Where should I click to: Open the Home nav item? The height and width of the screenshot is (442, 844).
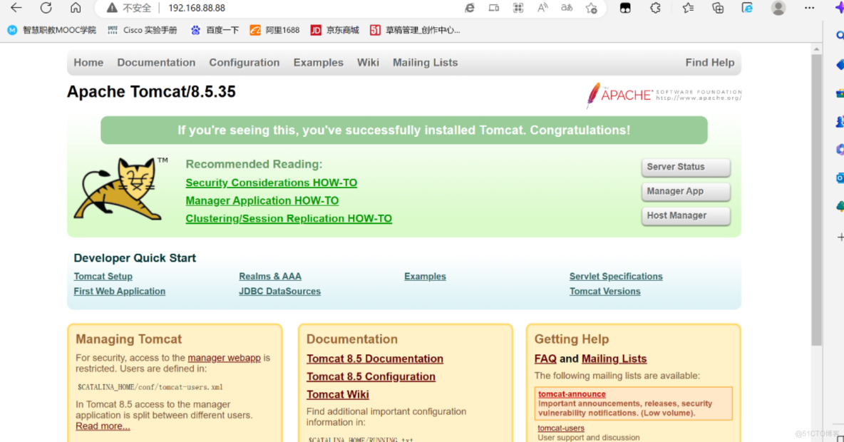click(88, 63)
